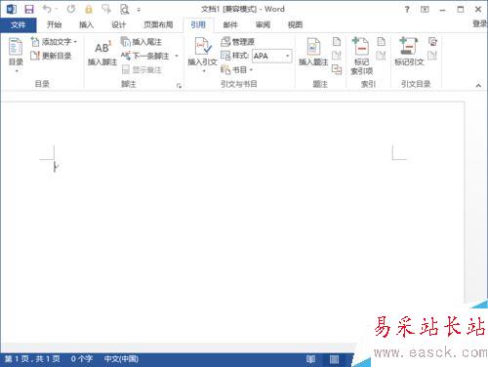Click 插入尾注 Insert Endnote
The height and width of the screenshot is (367, 488).
pyautogui.click(x=142, y=42)
